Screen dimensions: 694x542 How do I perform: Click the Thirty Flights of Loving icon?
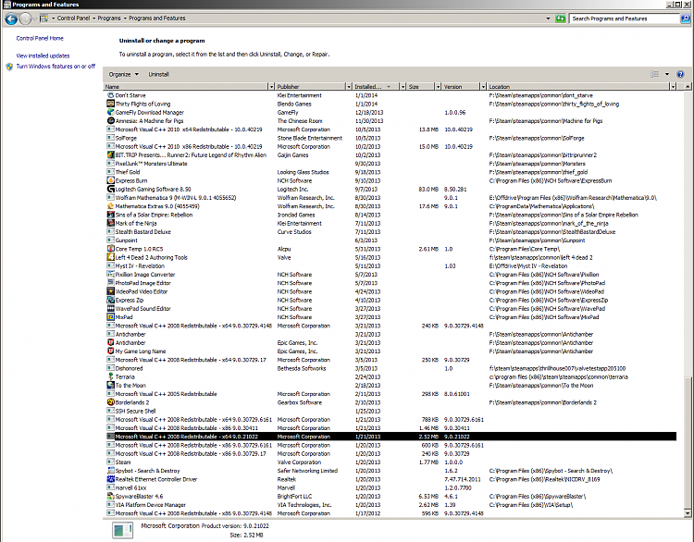coord(111,104)
